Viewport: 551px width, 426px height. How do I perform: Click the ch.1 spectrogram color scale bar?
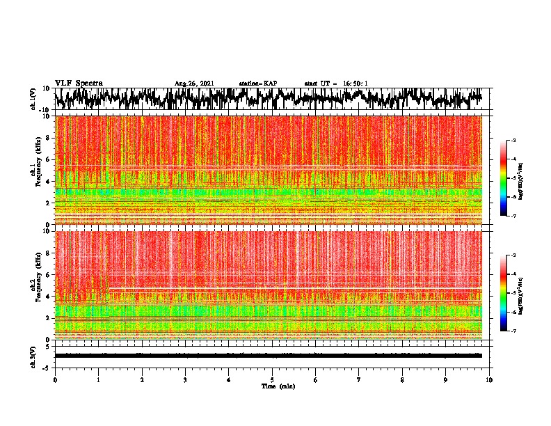pyautogui.click(x=503, y=178)
